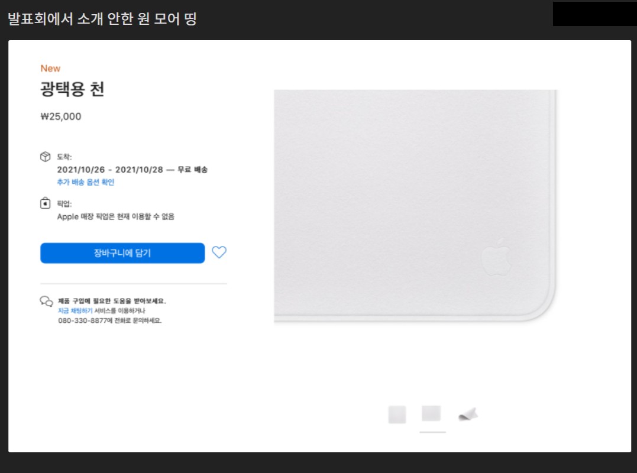The width and height of the screenshot is (637, 473).
Task: Open the 추가 배송 옵션 확인 link
Action: point(85,182)
